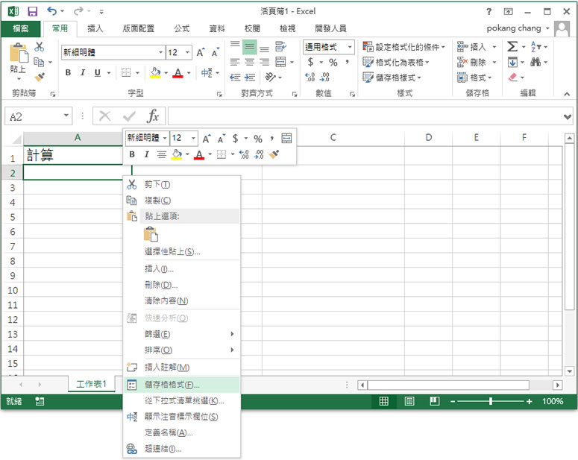The width and height of the screenshot is (578, 460).
Task: Apply wrap text in alignment group
Action: pyautogui.click(x=281, y=46)
